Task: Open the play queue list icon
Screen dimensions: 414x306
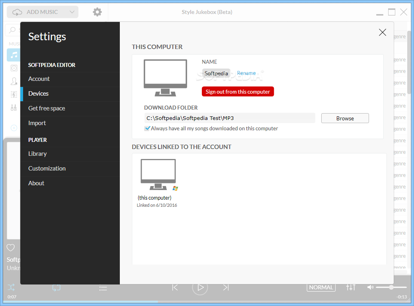Action: [103, 288]
